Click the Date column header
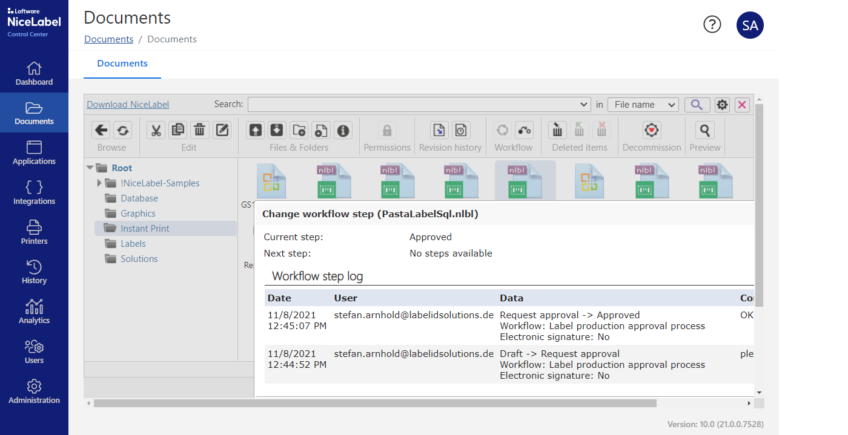848x435 pixels. [x=279, y=298]
